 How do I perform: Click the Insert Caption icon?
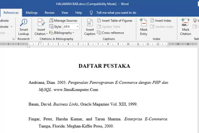(x=90, y=23)
